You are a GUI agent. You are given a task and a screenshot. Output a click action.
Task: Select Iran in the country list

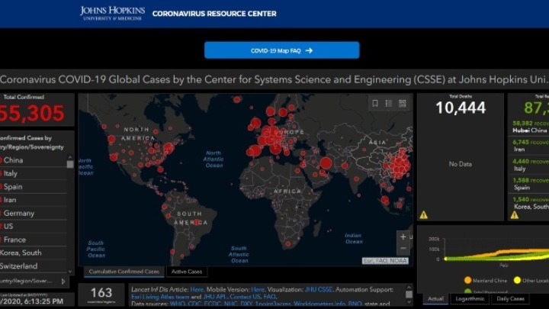point(34,200)
